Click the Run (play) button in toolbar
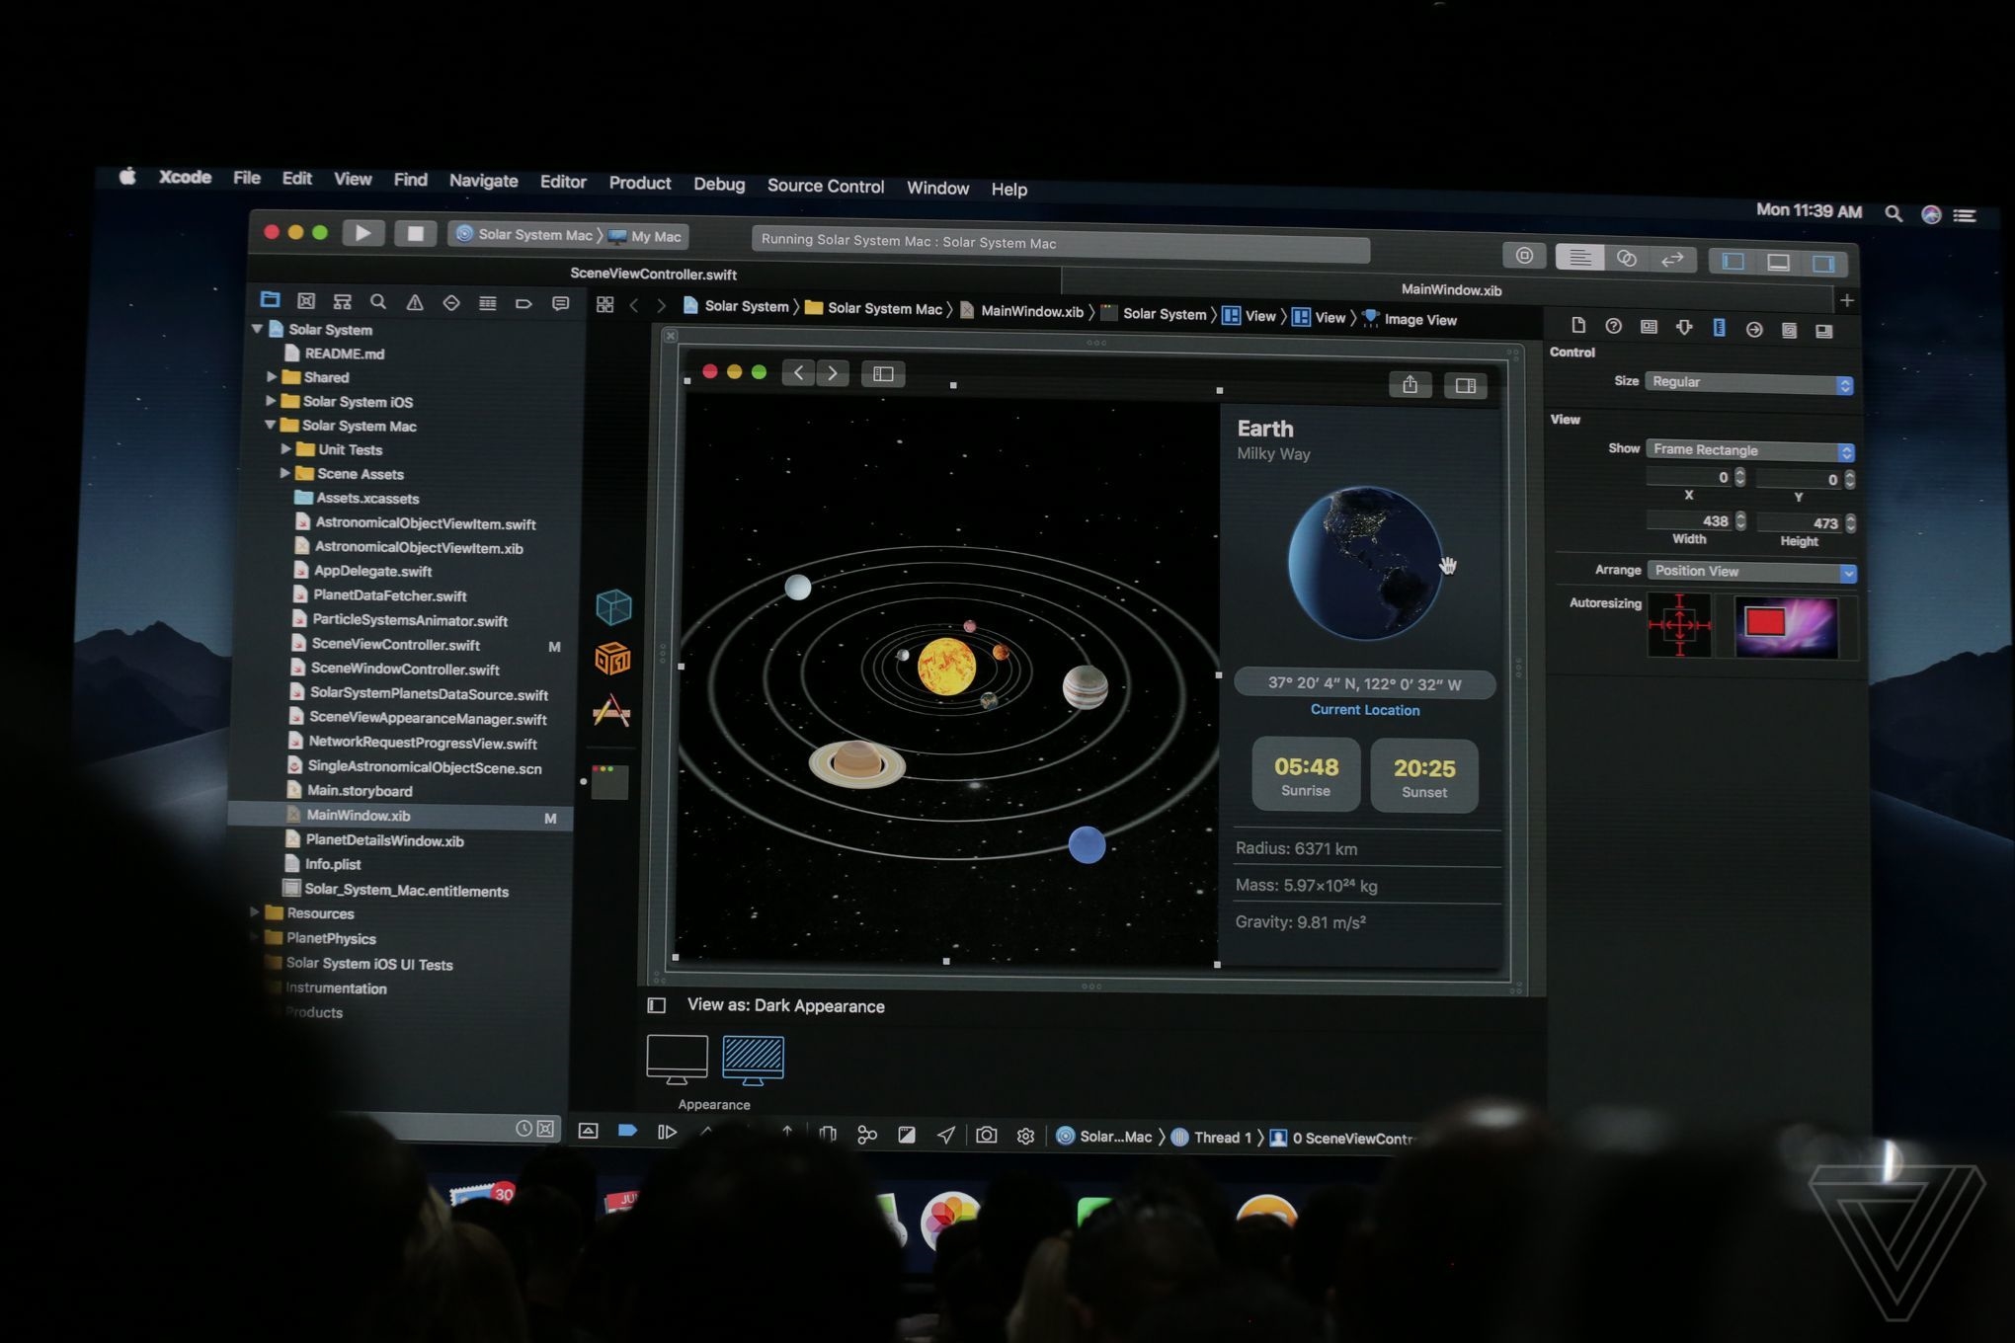Screen dimensions: 2015x1343 pyautogui.click(x=363, y=233)
